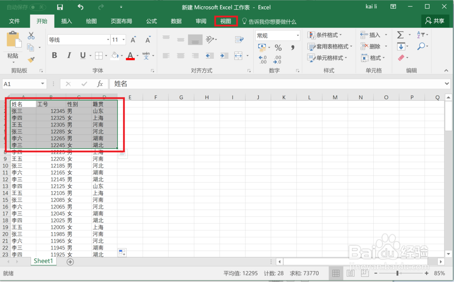Click the Cut scissors icon
The image size is (454, 282).
(31, 36)
